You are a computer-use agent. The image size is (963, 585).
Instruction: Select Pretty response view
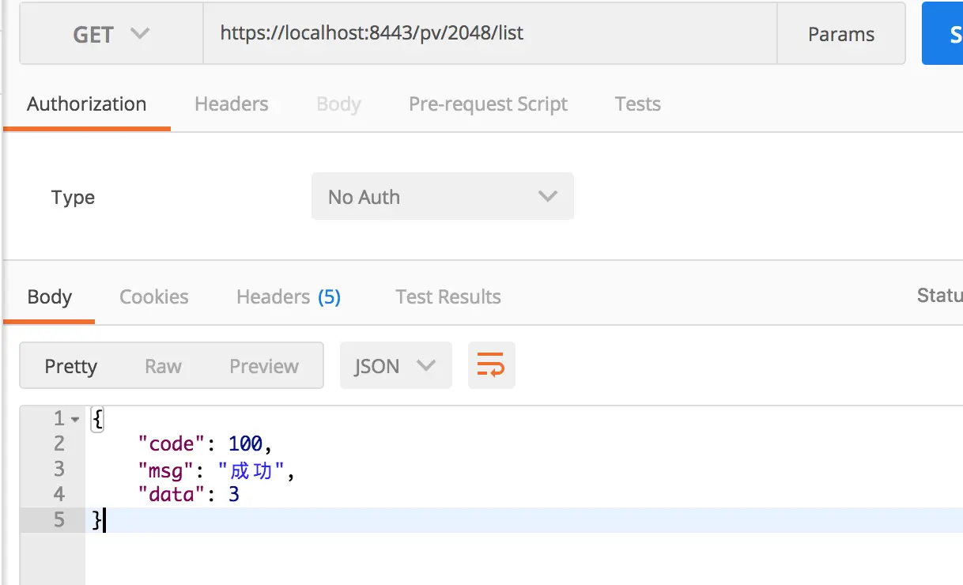pos(70,366)
